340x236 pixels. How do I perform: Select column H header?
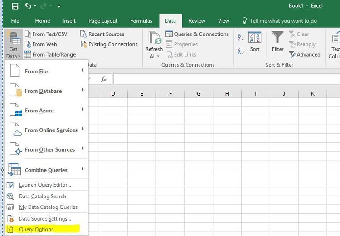pyautogui.click(x=227, y=94)
